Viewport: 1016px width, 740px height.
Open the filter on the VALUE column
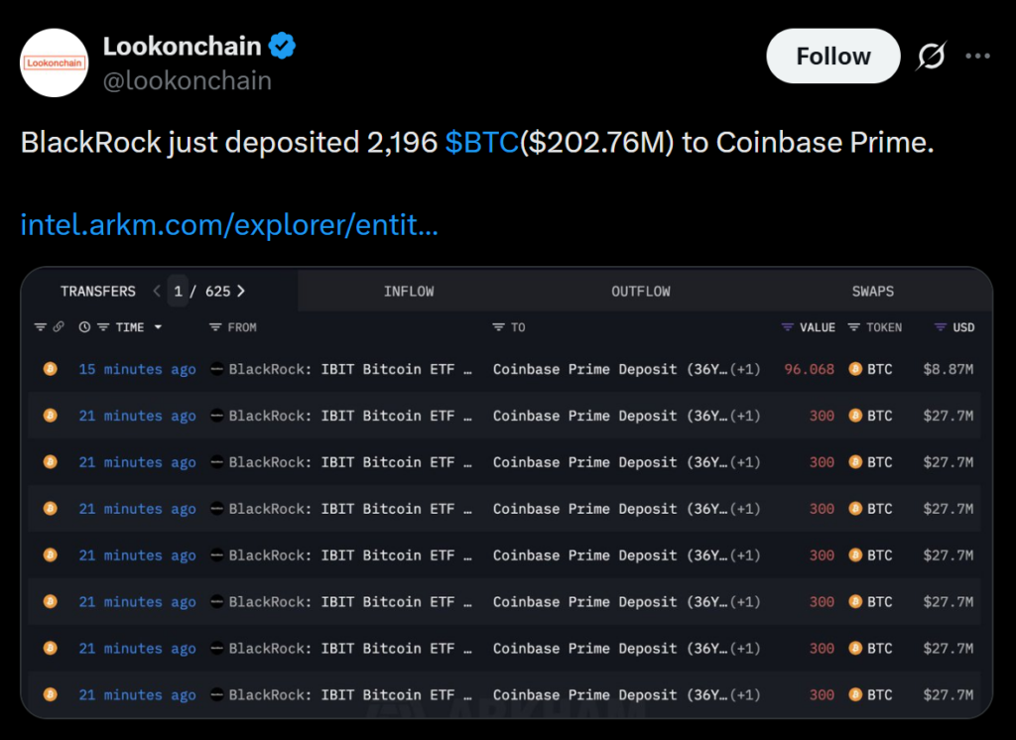[x=787, y=326]
